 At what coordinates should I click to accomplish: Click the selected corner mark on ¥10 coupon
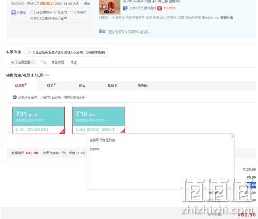123,131
